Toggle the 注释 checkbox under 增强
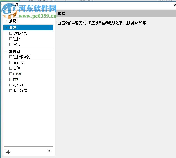The image size is (176, 158). click(x=11, y=39)
